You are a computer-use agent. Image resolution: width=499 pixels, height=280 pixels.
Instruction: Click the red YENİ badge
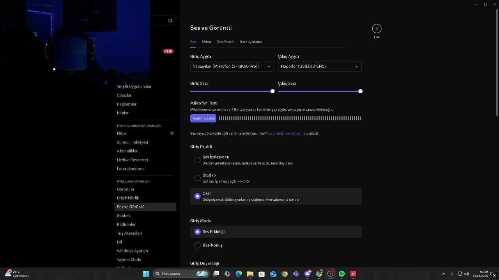tap(168, 51)
